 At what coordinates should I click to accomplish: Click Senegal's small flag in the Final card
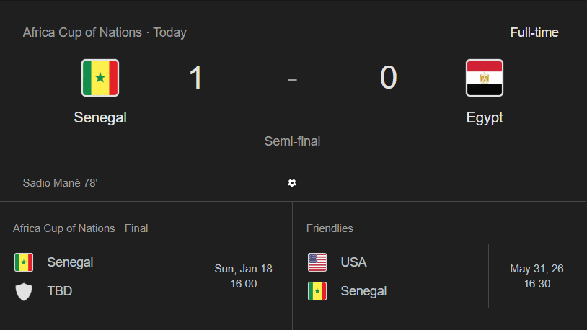pyautogui.click(x=24, y=262)
